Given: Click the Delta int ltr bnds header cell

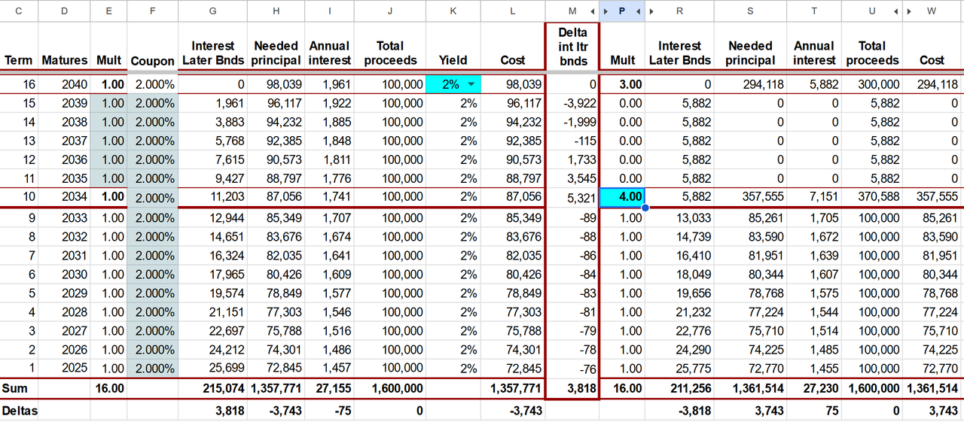Looking at the screenshot, I should pos(572,47).
